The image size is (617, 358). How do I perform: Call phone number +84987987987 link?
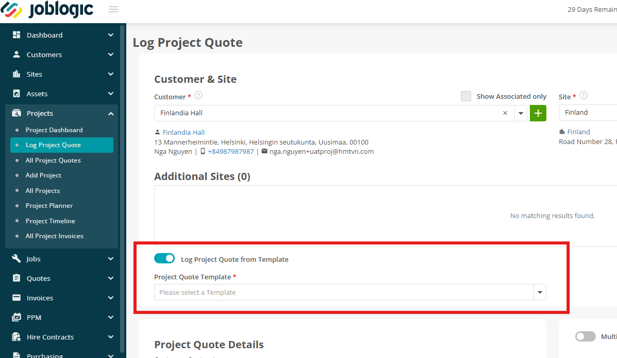(x=230, y=152)
